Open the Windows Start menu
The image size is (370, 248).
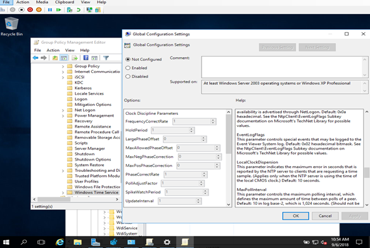[x=6, y=242]
